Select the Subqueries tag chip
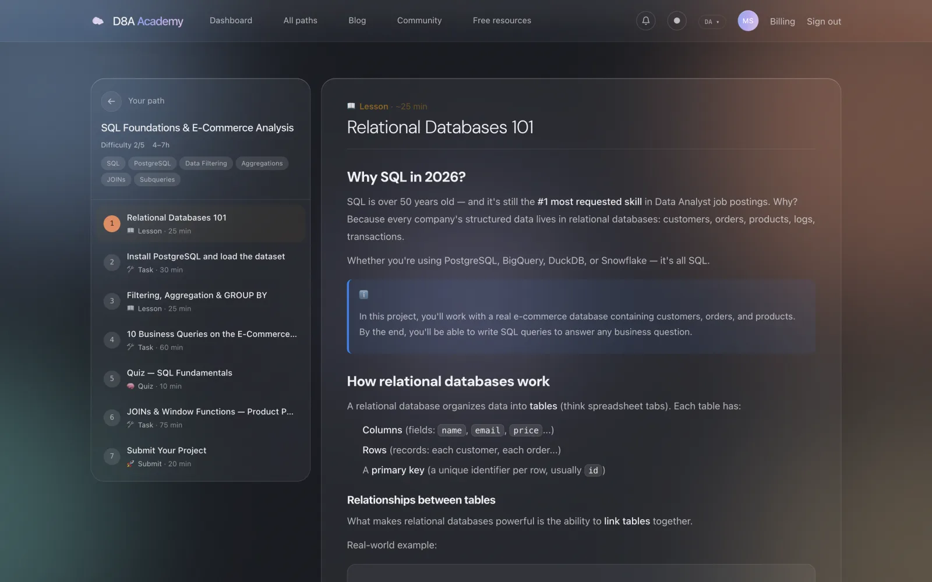Image resolution: width=932 pixels, height=582 pixels. 157,179
